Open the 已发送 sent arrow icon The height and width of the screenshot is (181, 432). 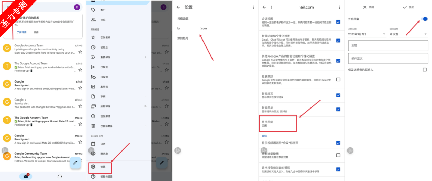93,67
